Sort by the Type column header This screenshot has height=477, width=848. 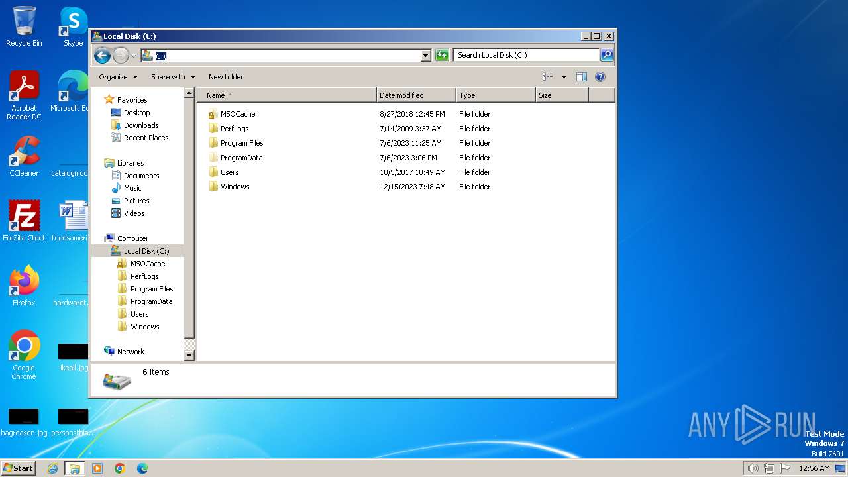(496, 95)
